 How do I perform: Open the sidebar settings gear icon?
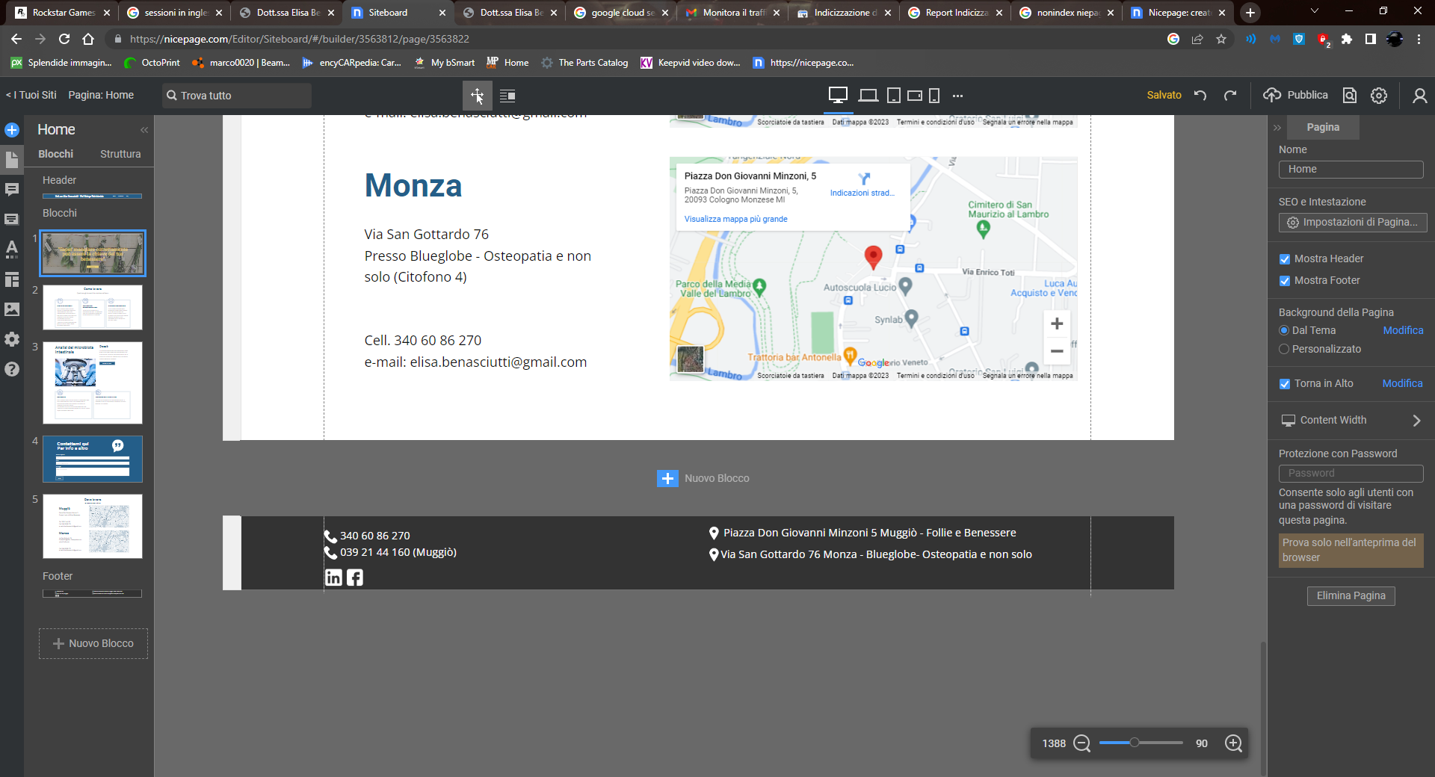pos(12,339)
